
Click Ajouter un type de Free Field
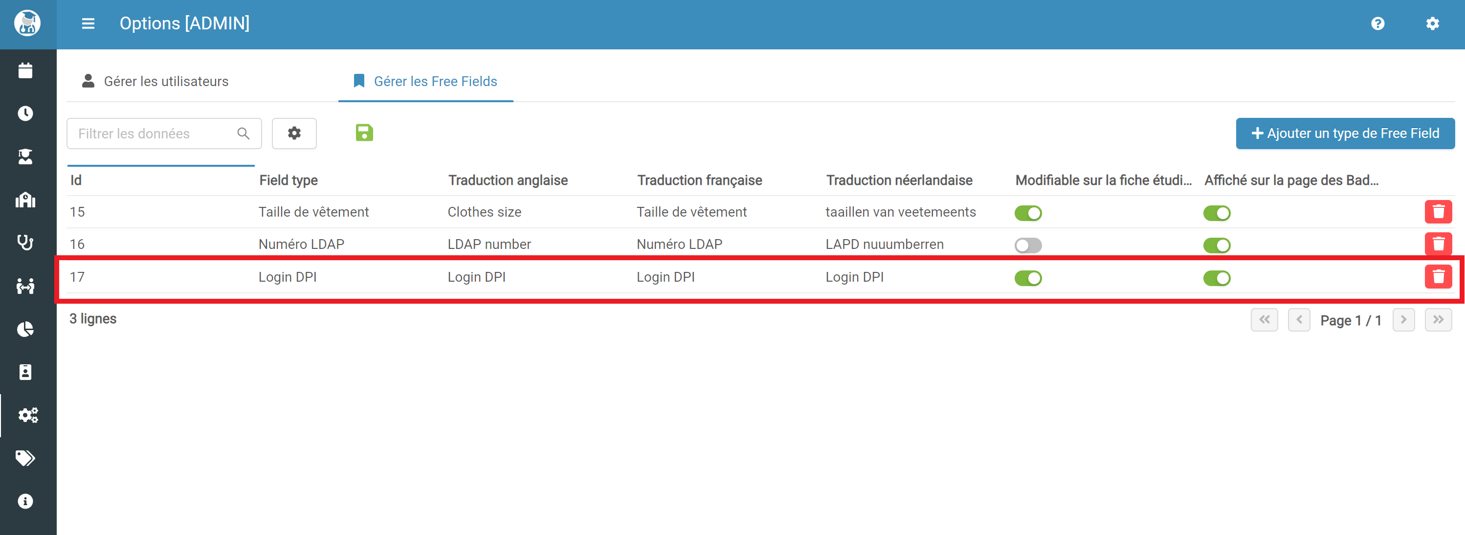1345,133
